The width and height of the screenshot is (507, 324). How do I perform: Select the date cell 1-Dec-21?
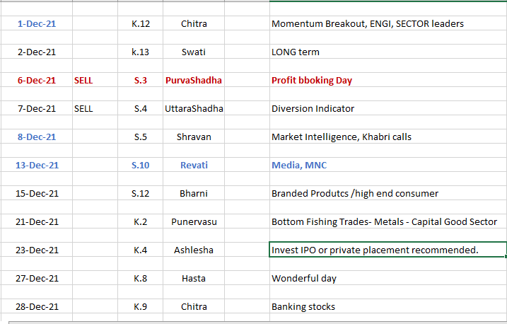point(37,23)
